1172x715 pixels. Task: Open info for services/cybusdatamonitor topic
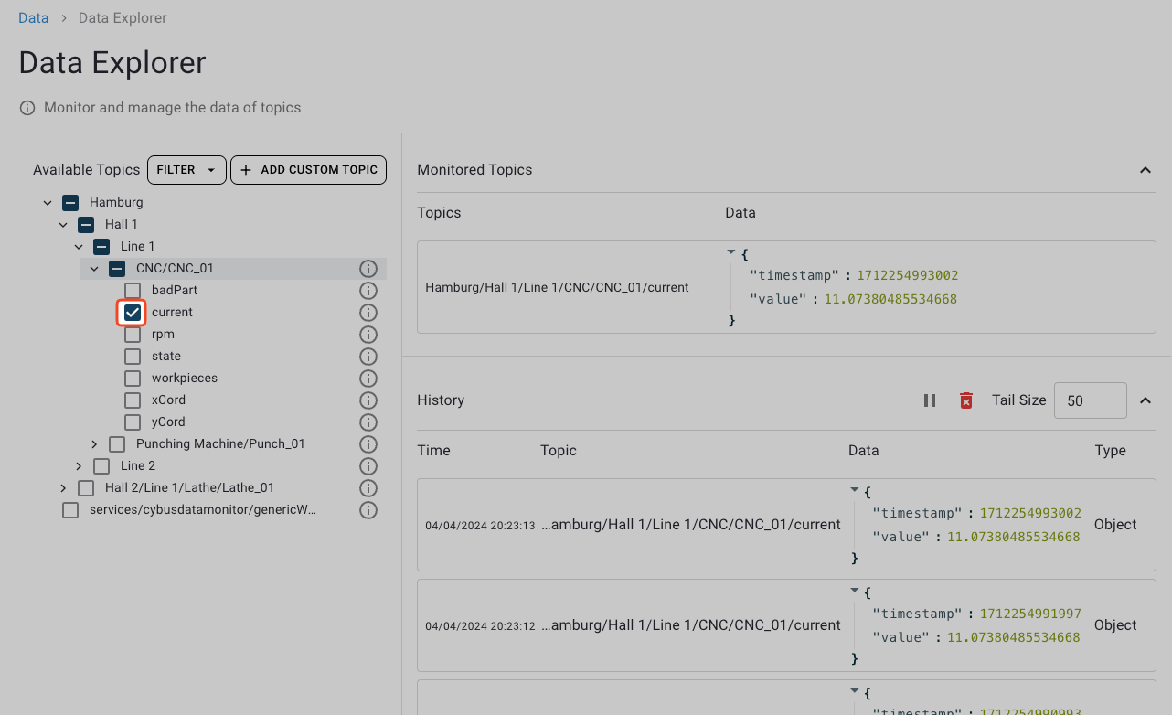tap(368, 510)
